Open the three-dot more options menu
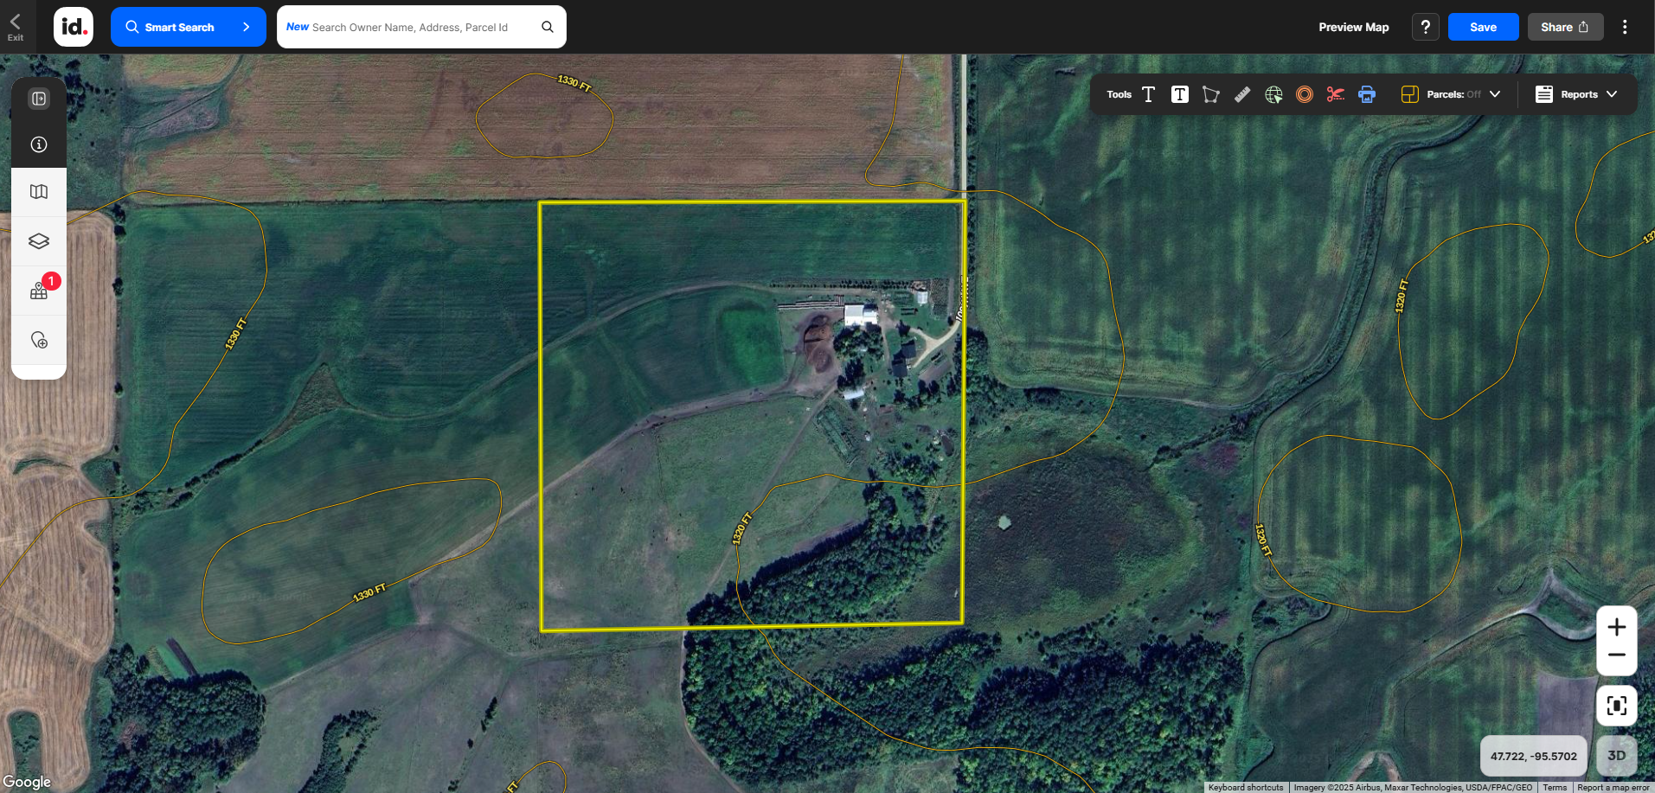The image size is (1655, 793). [x=1625, y=27]
